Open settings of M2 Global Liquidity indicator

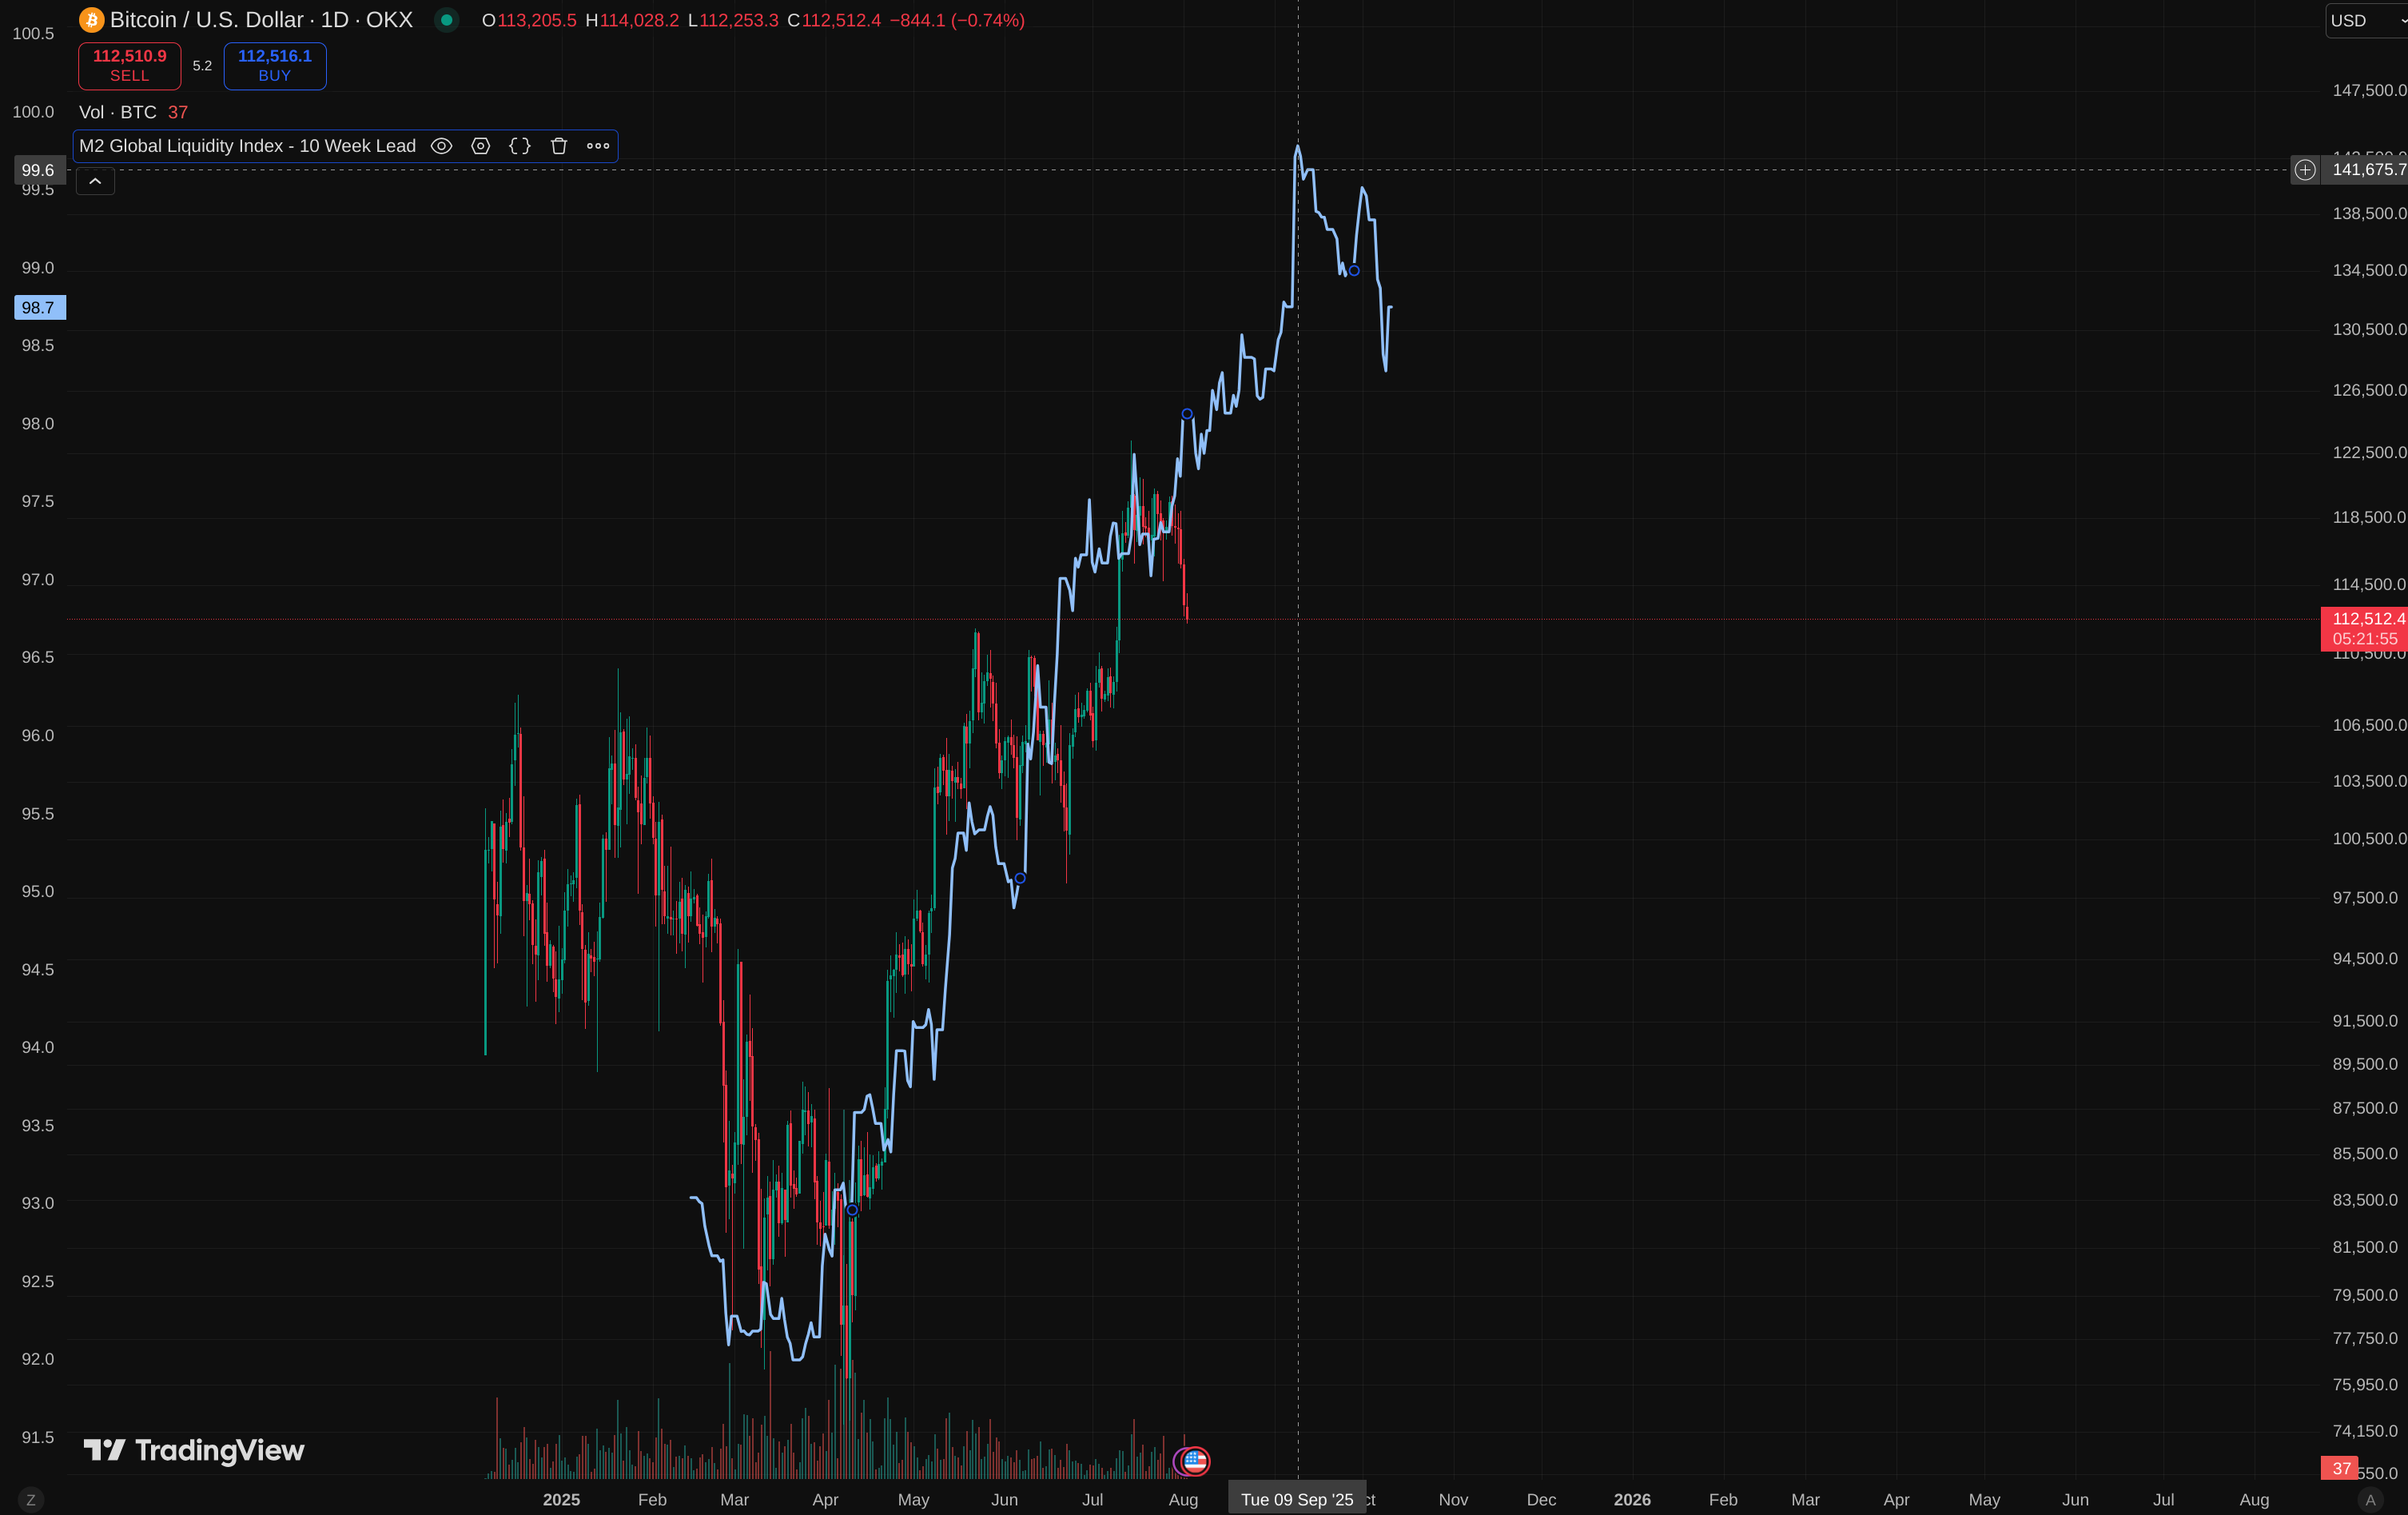point(480,146)
